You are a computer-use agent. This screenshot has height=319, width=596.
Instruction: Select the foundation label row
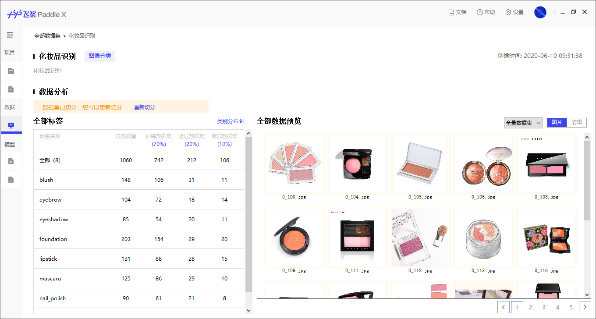[x=138, y=239]
